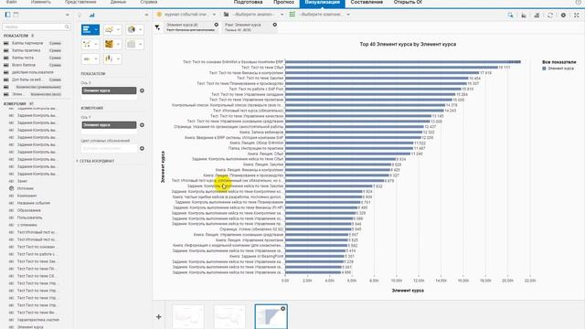Select the Пользователь dimension
Viewport: 585px width, 329px height.
(29, 218)
